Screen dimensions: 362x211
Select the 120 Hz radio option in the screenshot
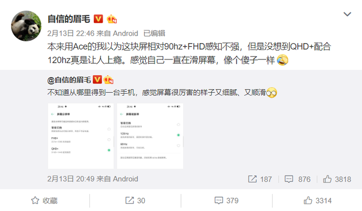(x=178, y=135)
